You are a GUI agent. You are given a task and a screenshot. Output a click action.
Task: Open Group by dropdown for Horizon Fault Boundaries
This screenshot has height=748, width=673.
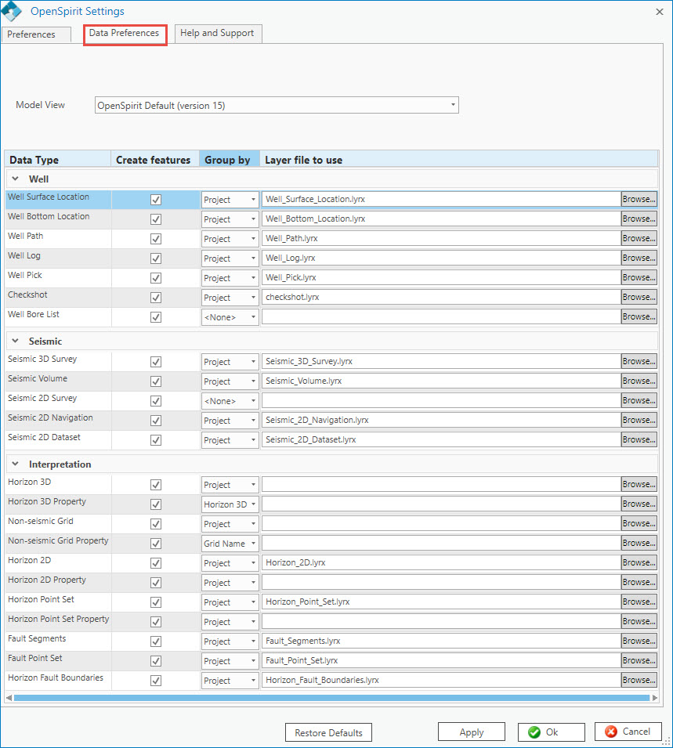(x=230, y=681)
